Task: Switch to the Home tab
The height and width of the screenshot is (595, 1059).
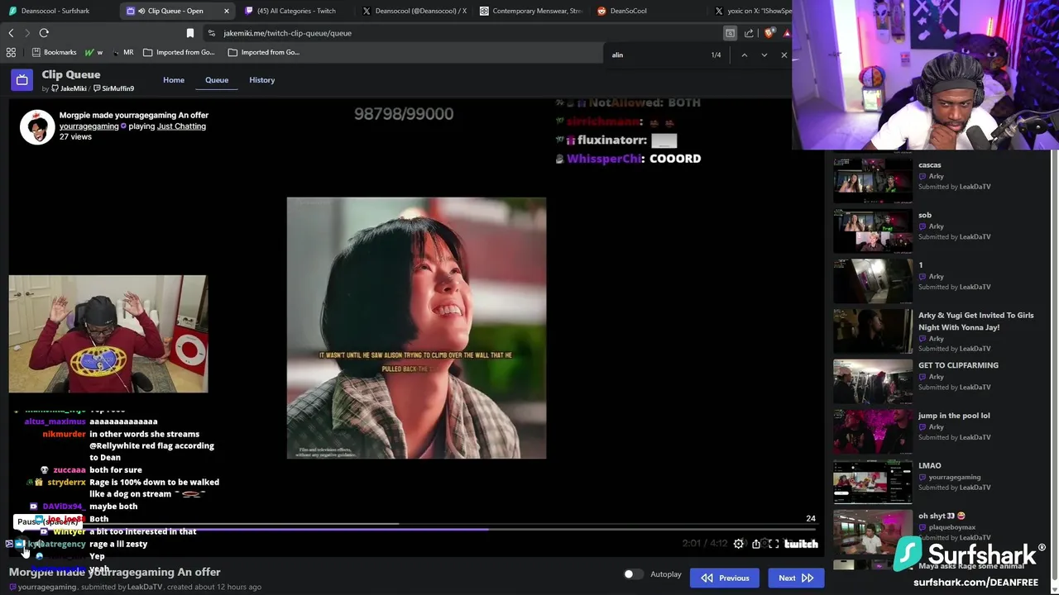Action: click(174, 80)
